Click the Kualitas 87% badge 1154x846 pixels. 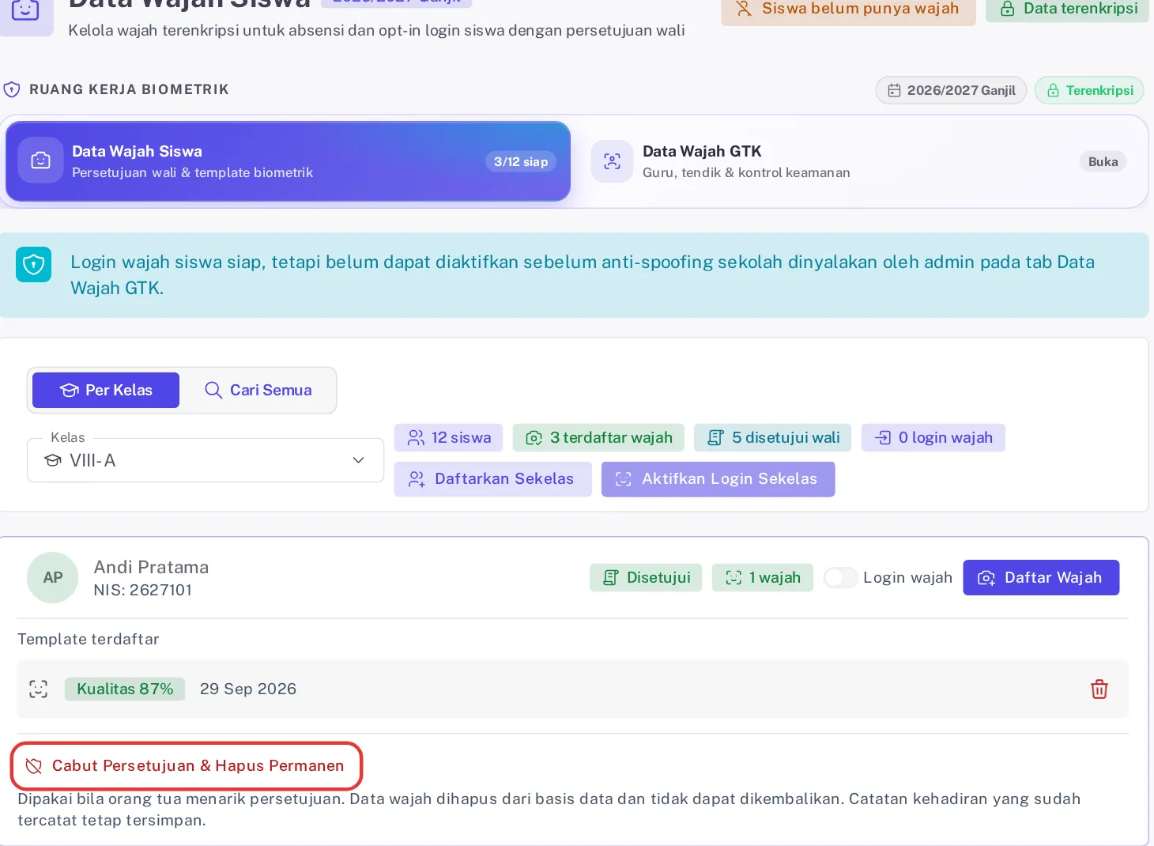pyautogui.click(x=125, y=689)
